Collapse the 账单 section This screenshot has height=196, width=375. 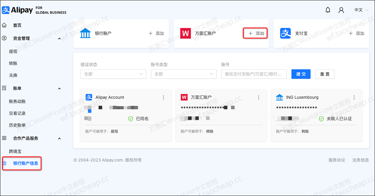(59, 89)
